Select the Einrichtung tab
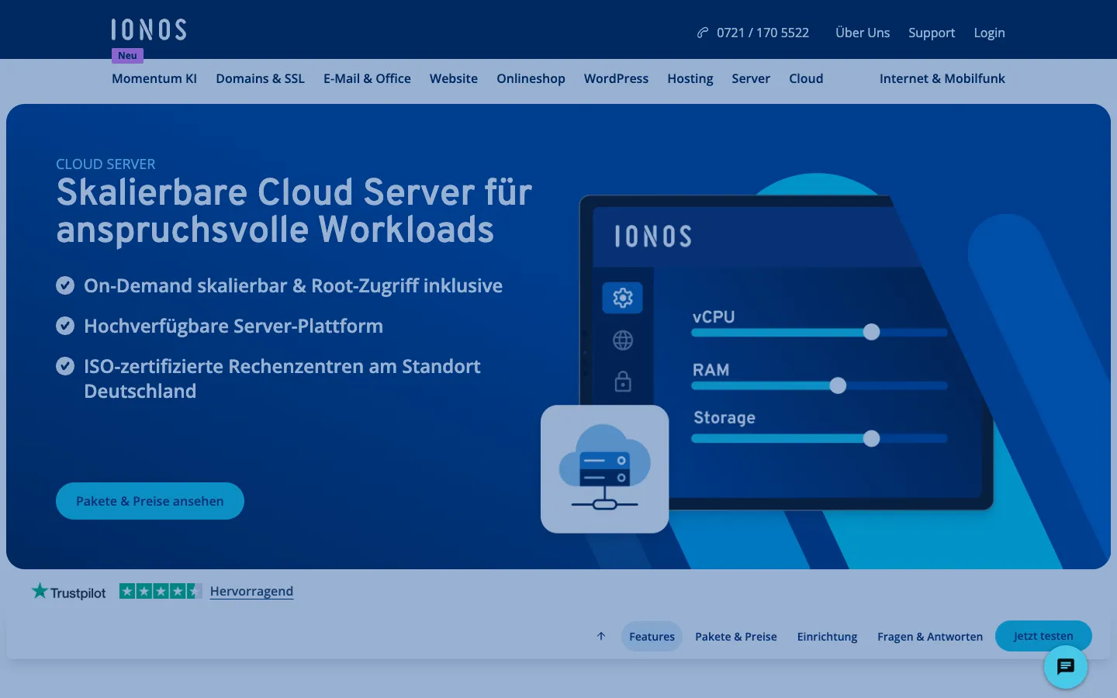The width and height of the screenshot is (1117, 698). 827,636
